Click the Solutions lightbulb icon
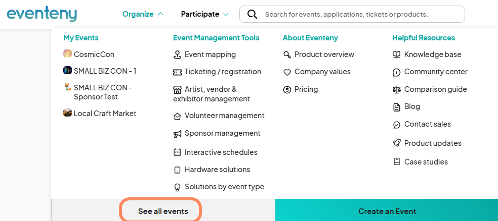 tap(177, 187)
